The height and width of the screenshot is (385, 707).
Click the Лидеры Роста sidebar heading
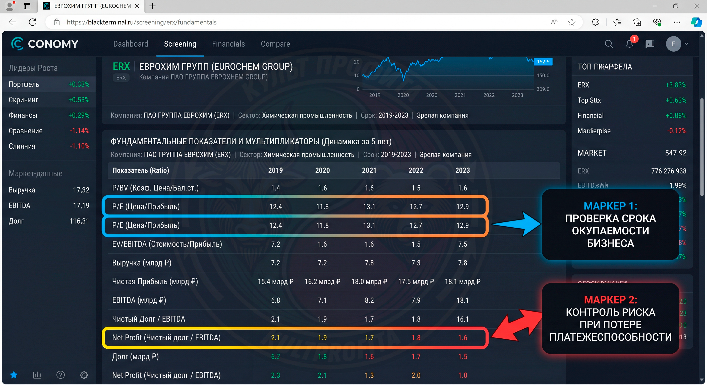(33, 68)
